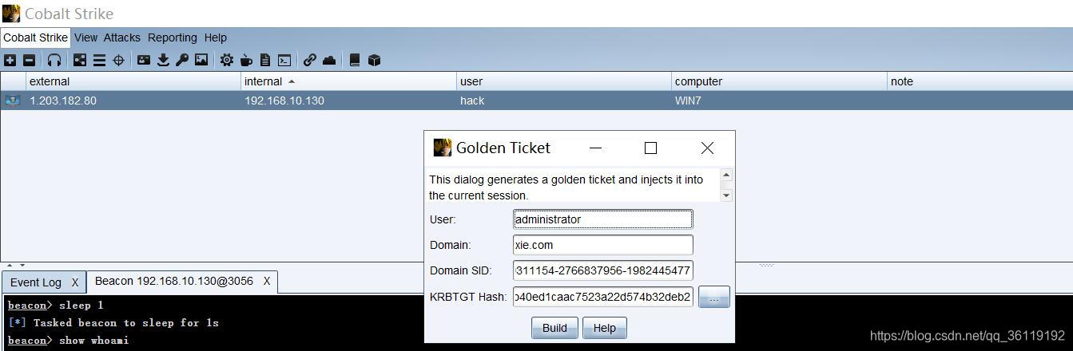Open listeners via headphones icon
1073x351 pixels.
tap(54, 60)
